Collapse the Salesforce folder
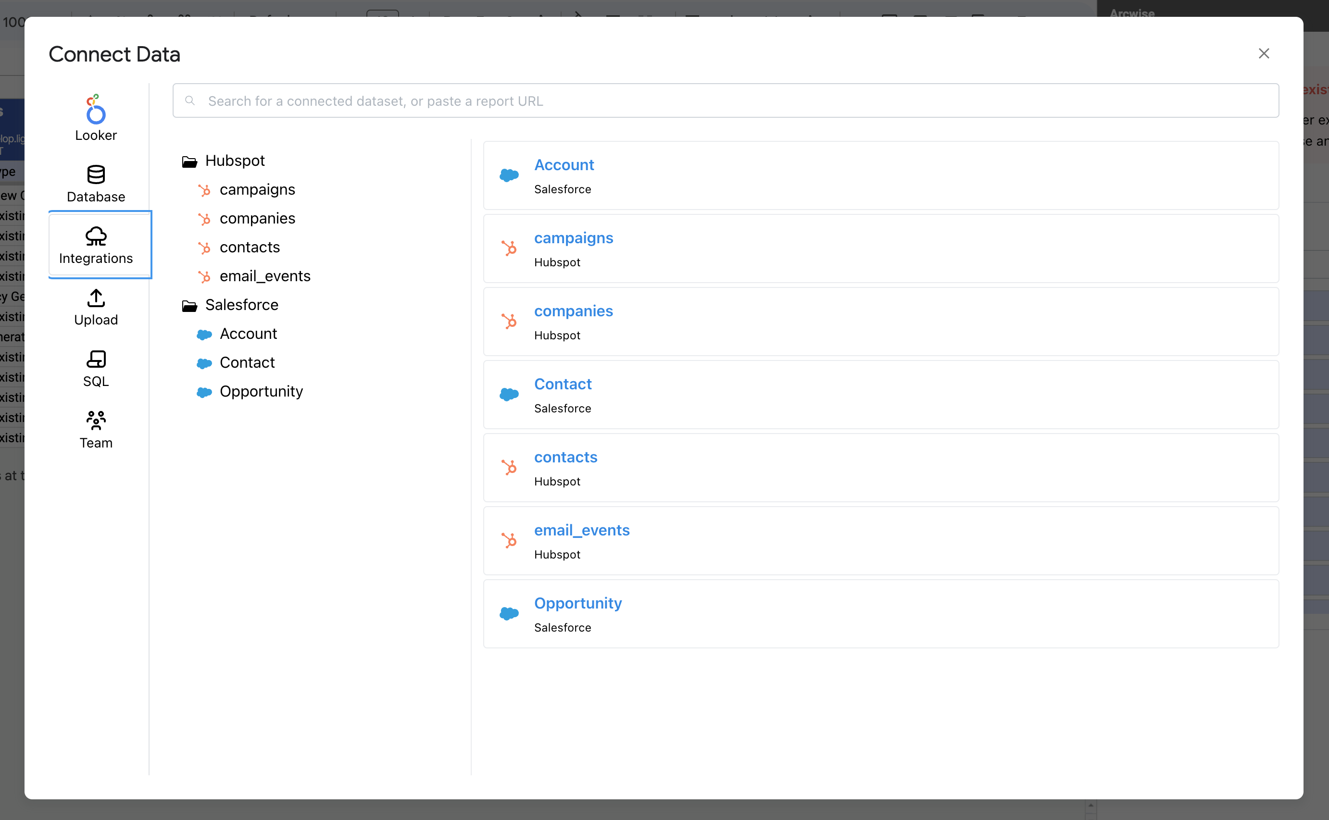This screenshot has height=820, width=1329. (x=189, y=305)
